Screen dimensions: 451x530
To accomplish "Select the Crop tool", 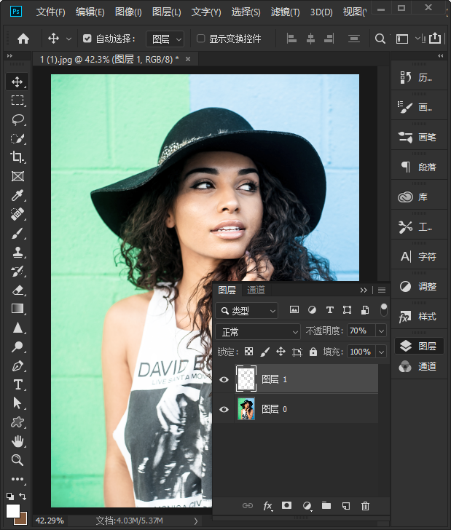I will 17,157.
